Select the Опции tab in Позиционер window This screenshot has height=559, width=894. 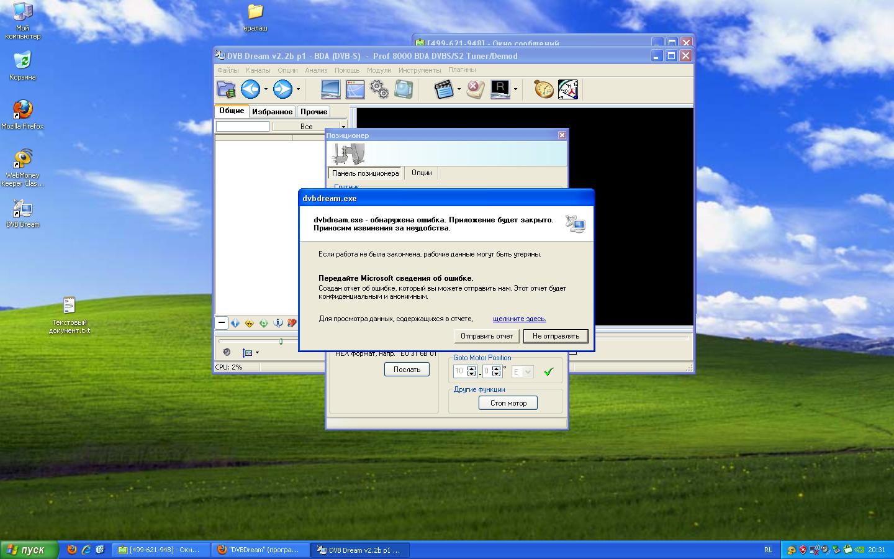pyautogui.click(x=422, y=173)
